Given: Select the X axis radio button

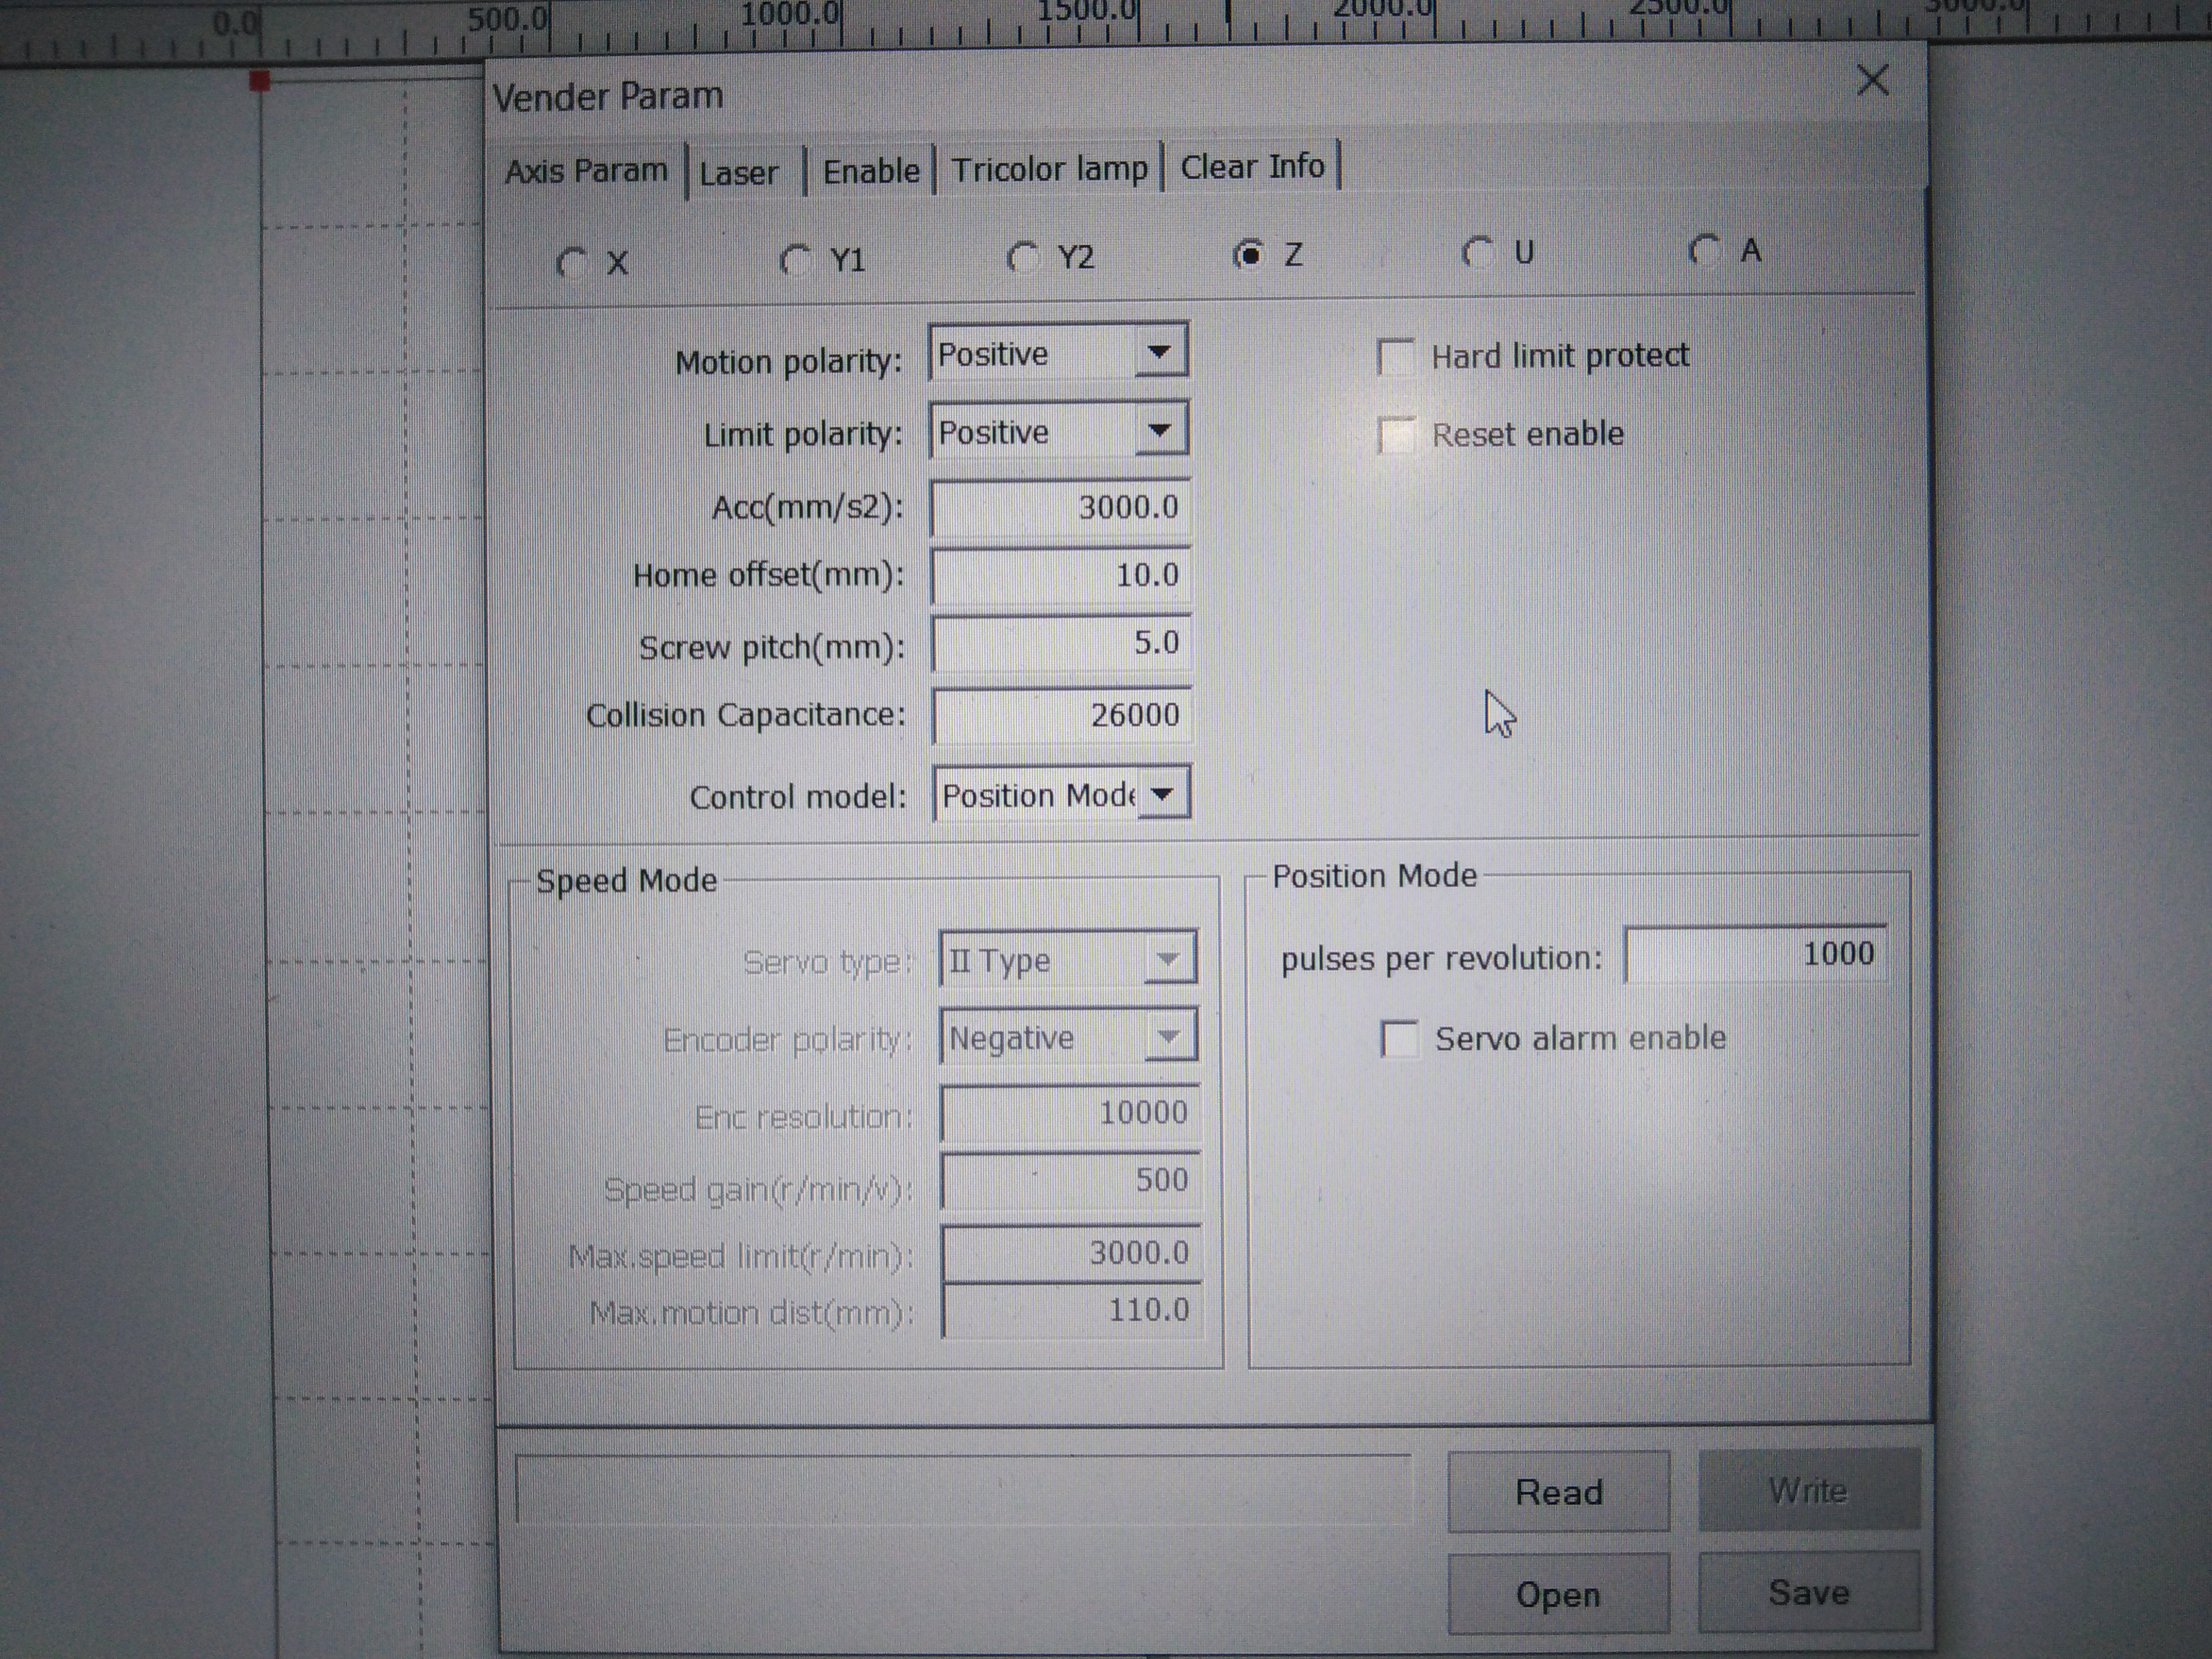Looking at the screenshot, I should click(x=572, y=263).
